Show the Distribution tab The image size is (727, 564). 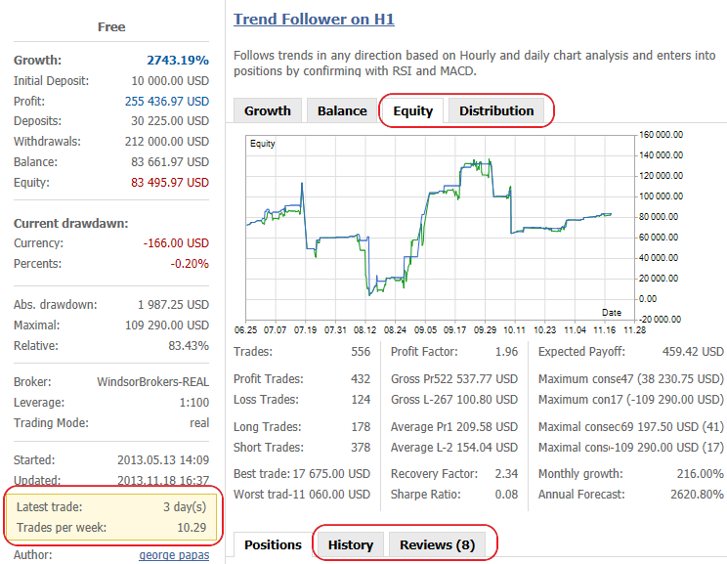[496, 110]
